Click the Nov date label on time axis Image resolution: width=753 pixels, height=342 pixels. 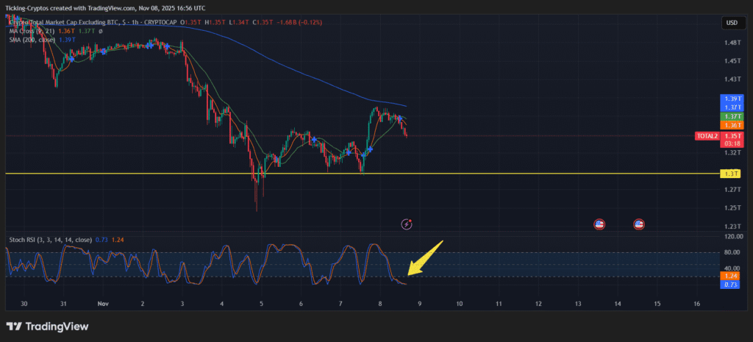(x=103, y=303)
